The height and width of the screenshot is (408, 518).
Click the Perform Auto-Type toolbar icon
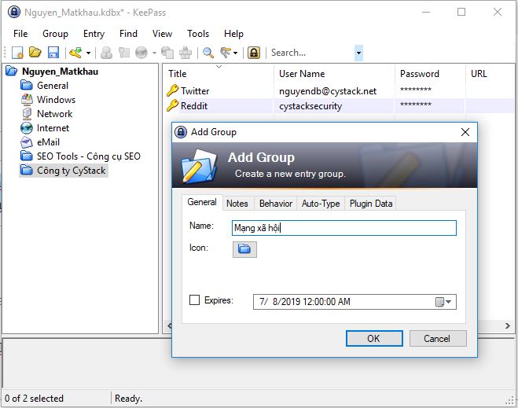click(x=186, y=53)
